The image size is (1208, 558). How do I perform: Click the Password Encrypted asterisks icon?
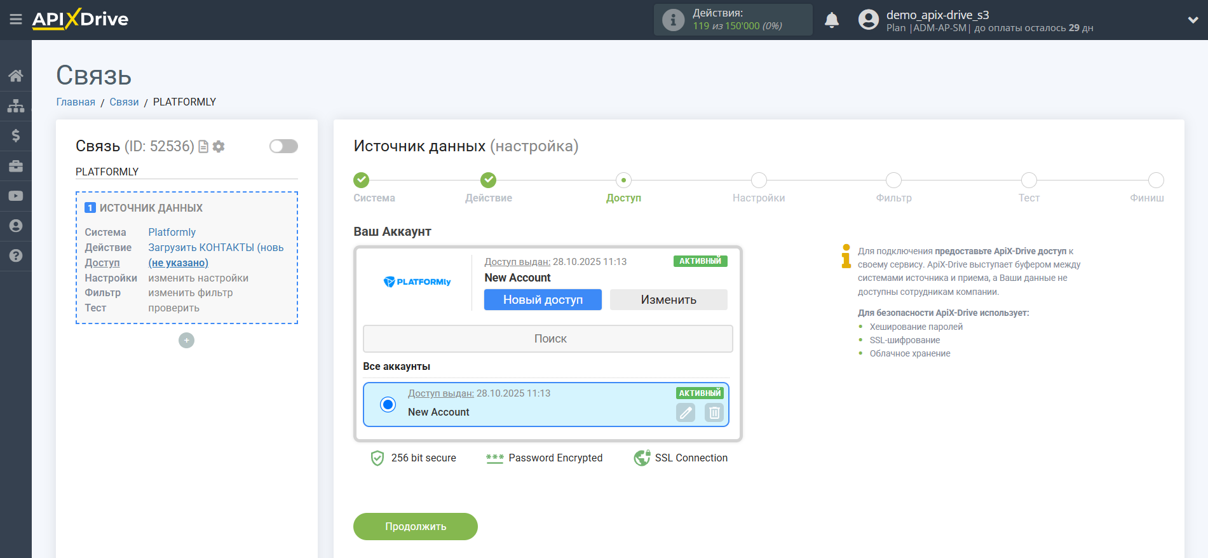[494, 458]
